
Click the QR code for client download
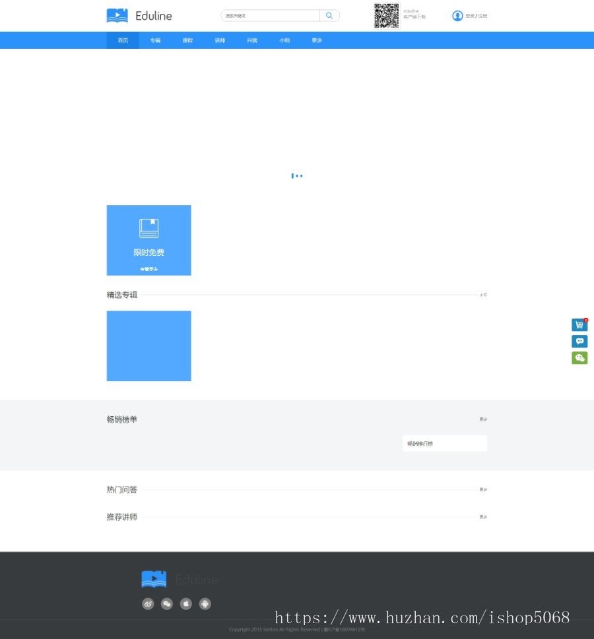[386, 15]
